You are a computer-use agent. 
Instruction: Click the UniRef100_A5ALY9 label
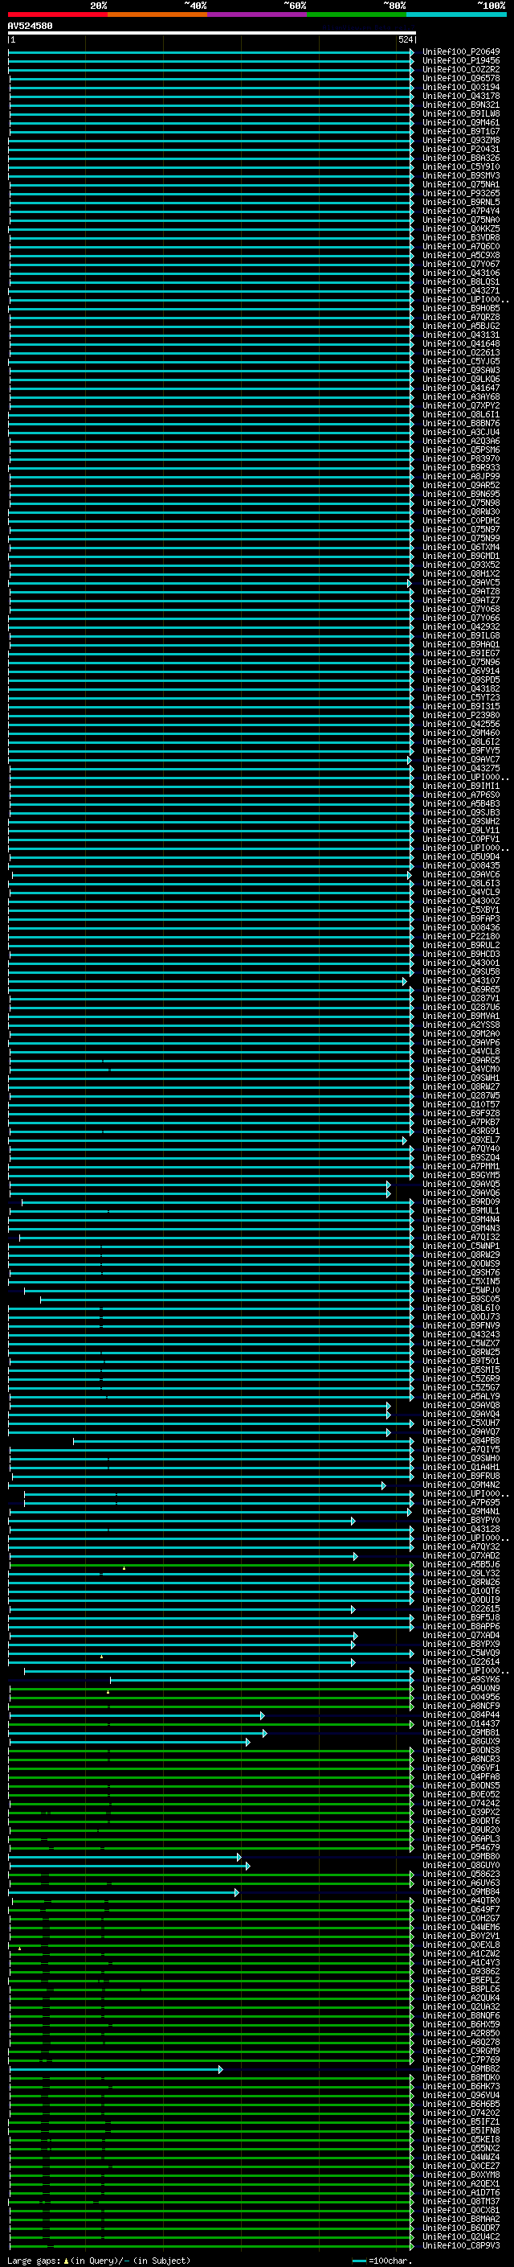461,1397
